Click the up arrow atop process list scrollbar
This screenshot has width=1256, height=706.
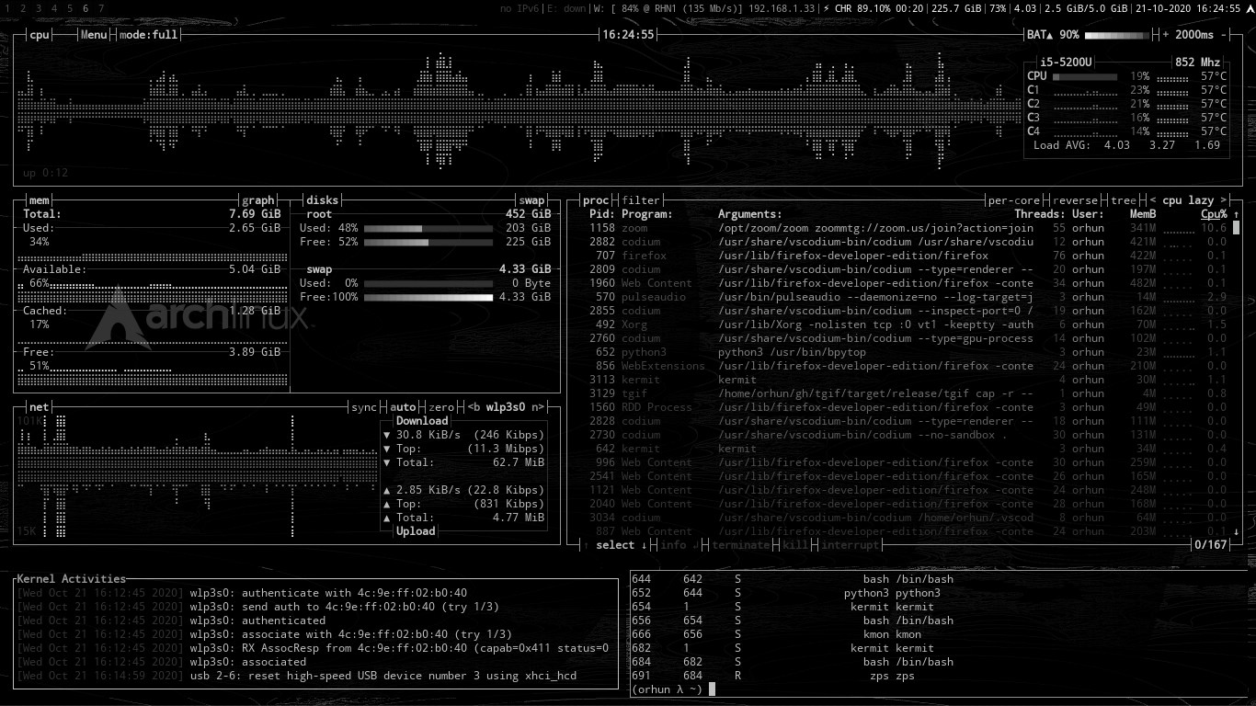pos(1236,214)
